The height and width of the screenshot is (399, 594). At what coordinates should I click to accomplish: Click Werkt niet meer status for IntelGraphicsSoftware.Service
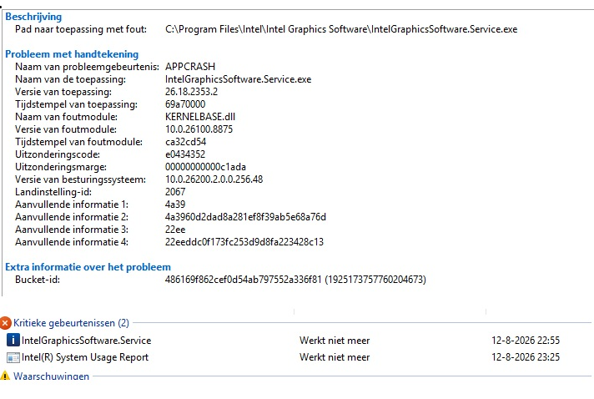coord(335,341)
